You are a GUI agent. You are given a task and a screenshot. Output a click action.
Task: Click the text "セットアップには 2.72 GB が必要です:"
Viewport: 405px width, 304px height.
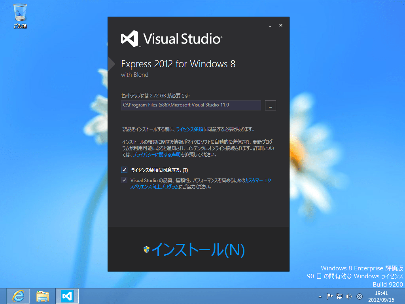(x=155, y=95)
